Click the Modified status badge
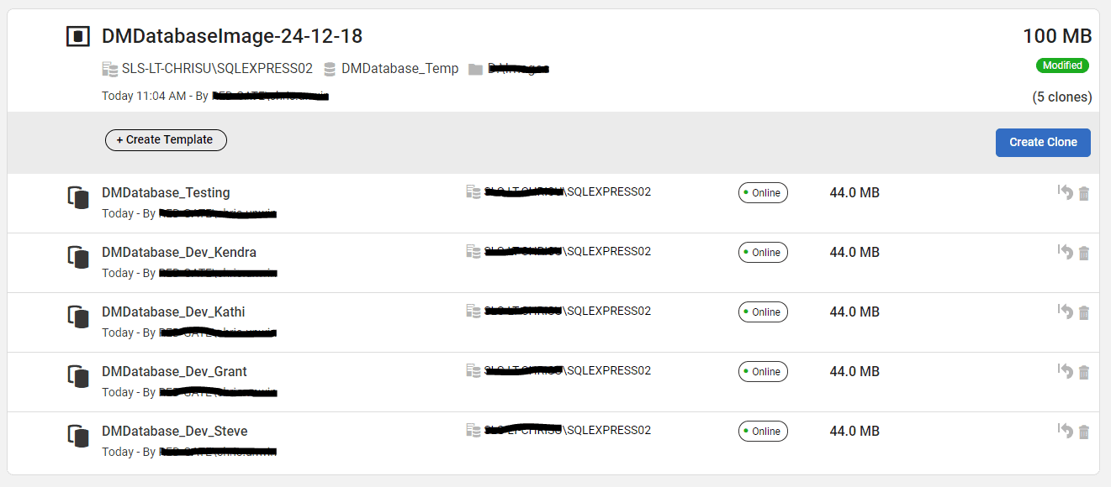1111x487 pixels. 1062,65
